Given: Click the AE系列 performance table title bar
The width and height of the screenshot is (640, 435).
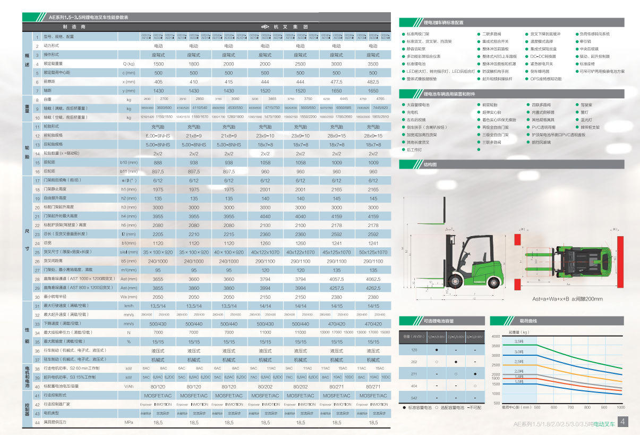Looking at the screenshot, I should (89, 18).
